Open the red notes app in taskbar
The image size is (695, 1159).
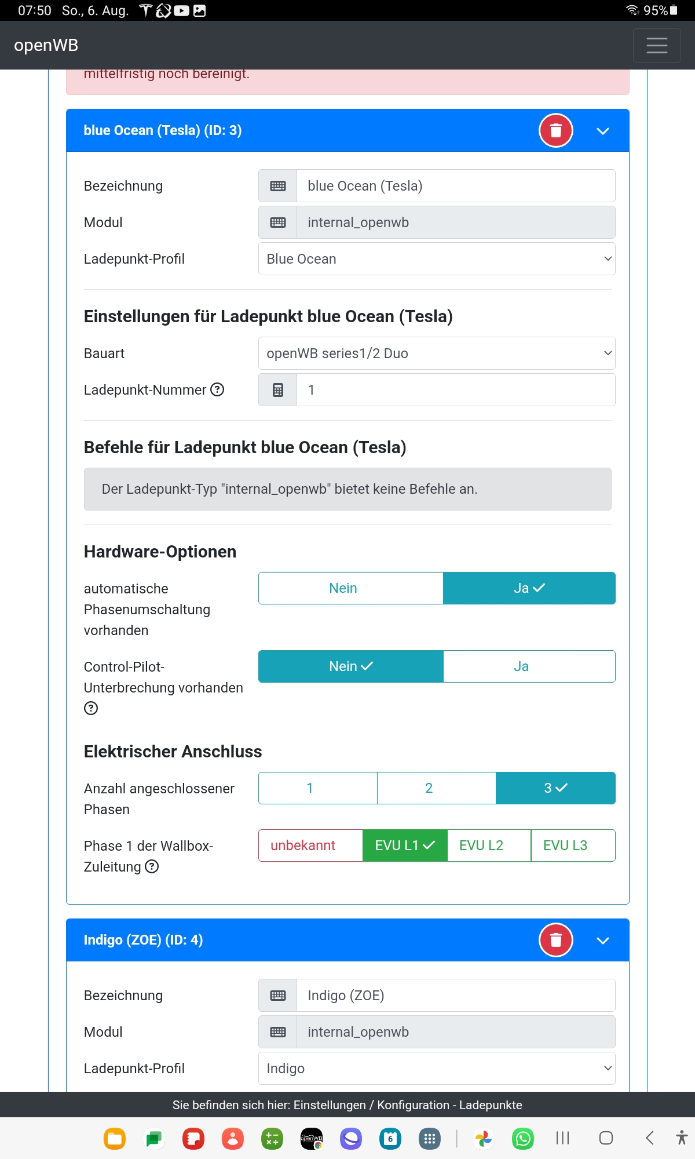tap(193, 1139)
